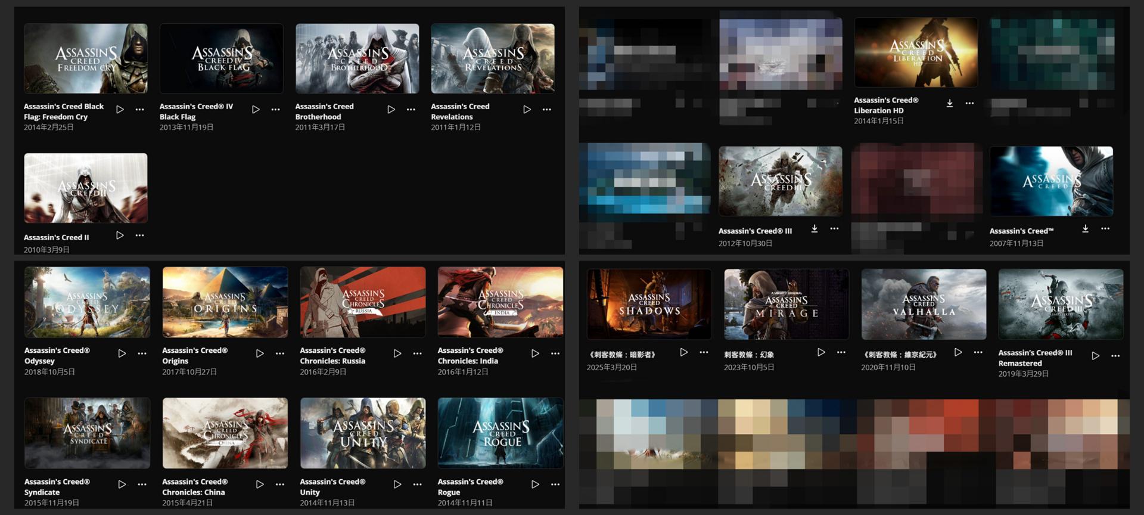Click the Mirage title 刺客教條：幻象

(x=749, y=355)
